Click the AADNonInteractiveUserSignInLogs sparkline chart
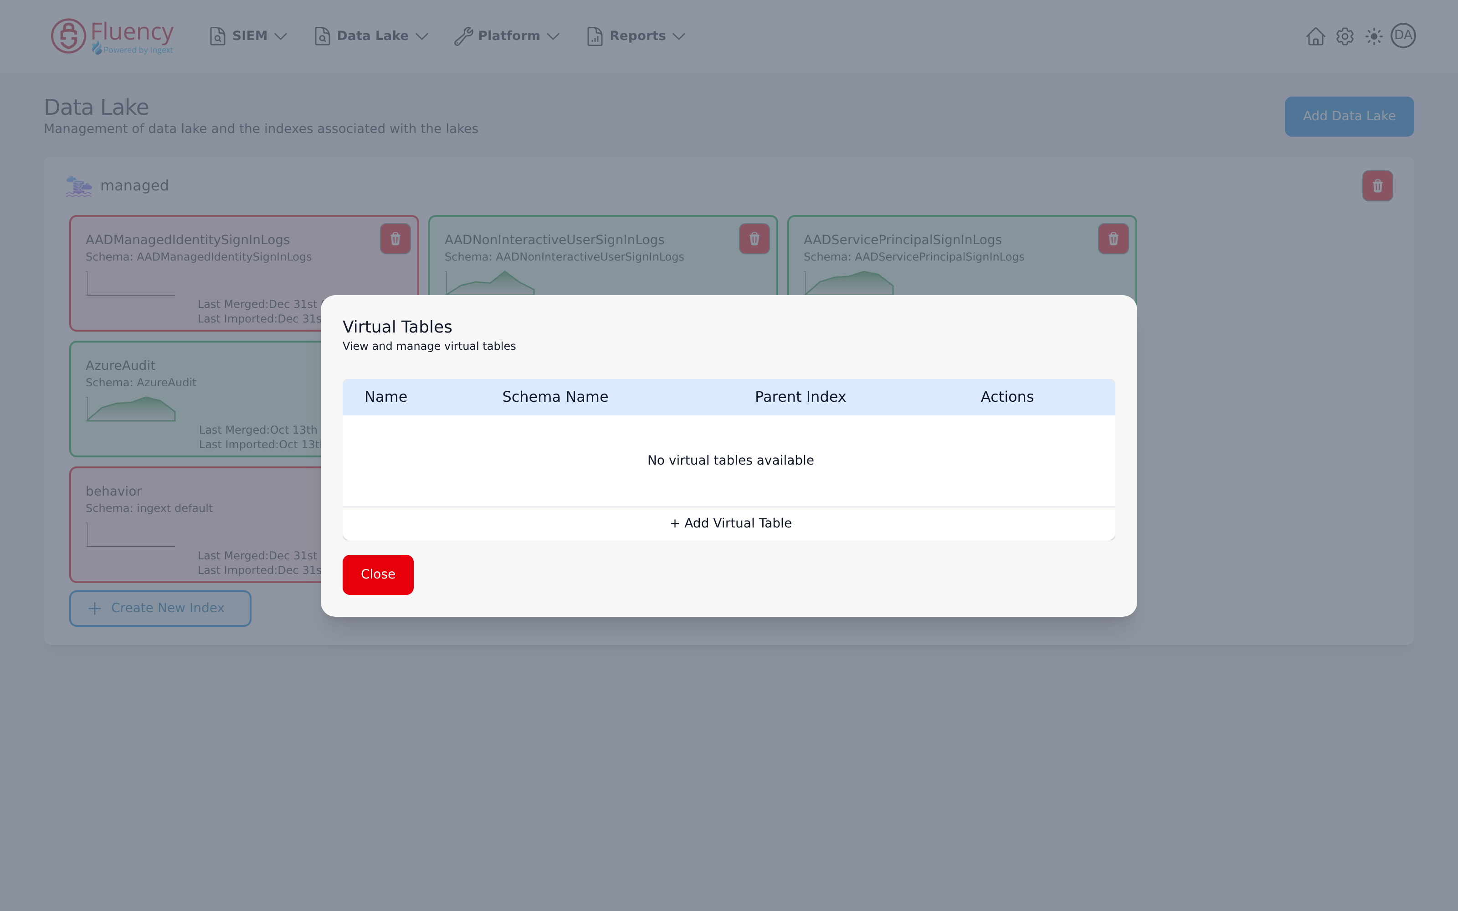This screenshot has width=1458, height=911. (490, 283)
